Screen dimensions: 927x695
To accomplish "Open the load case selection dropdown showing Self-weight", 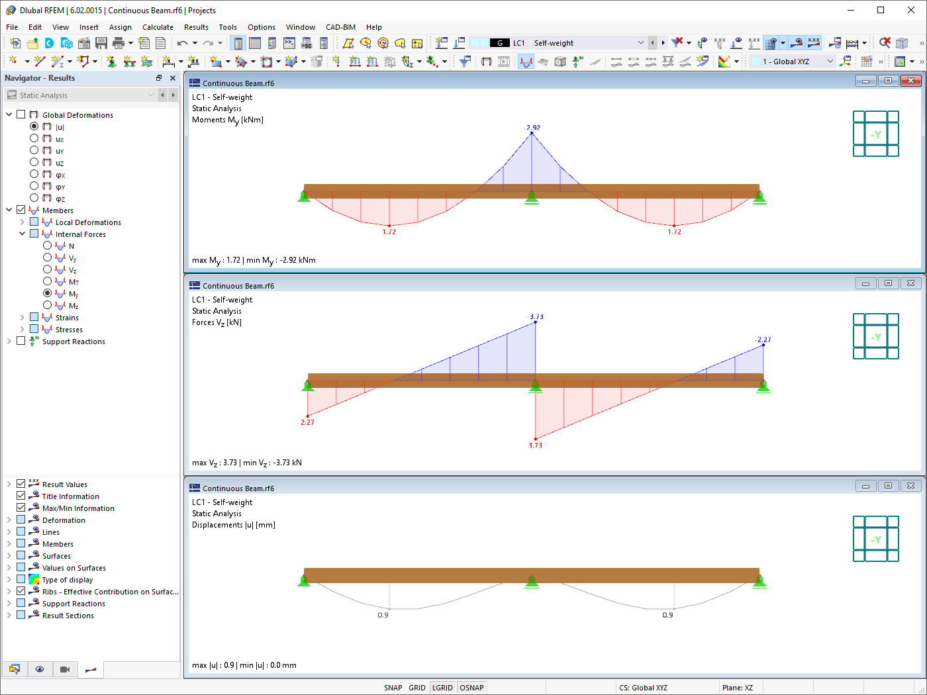I will [x=640, y=42].
